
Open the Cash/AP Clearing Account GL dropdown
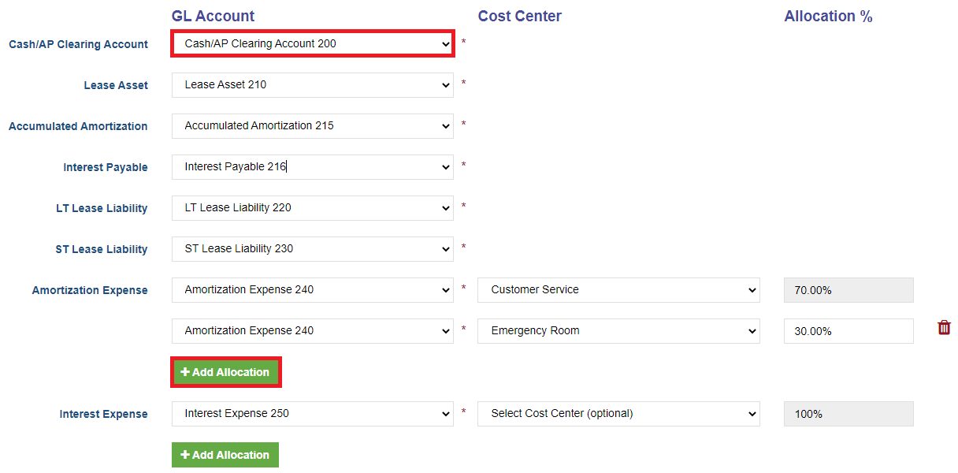click(x=313, y=44)
